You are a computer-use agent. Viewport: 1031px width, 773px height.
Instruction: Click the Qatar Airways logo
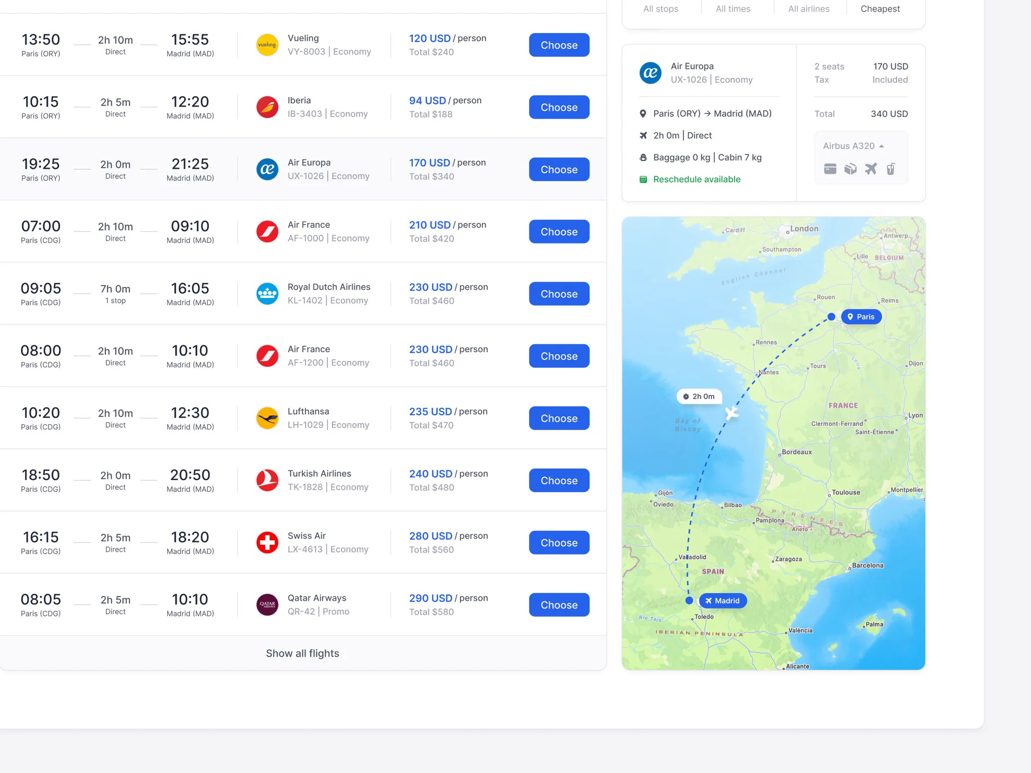click(x=267, y=604)
